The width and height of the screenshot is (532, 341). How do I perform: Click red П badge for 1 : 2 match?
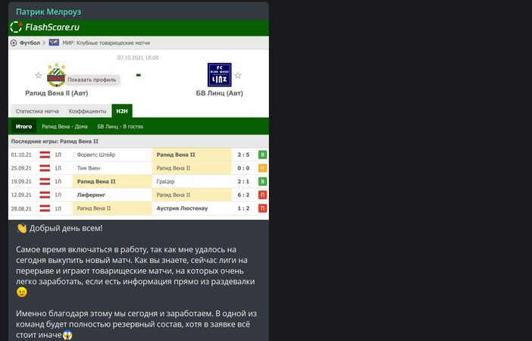(x=262, y=208)
